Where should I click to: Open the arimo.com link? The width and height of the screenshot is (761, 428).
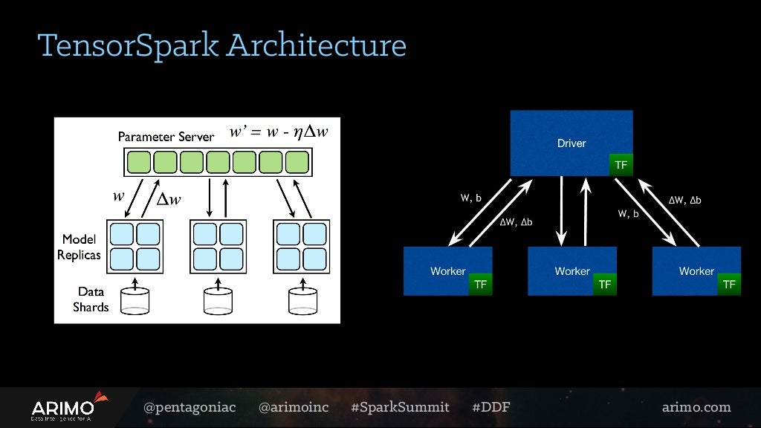(696, 407)
